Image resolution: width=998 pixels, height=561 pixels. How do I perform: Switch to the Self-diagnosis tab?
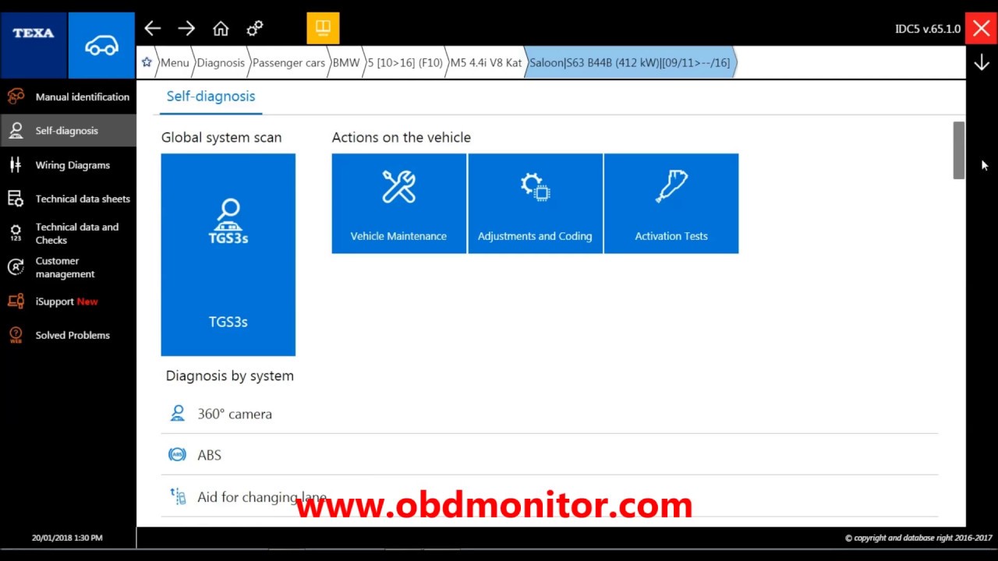click(x=211, y=97)
